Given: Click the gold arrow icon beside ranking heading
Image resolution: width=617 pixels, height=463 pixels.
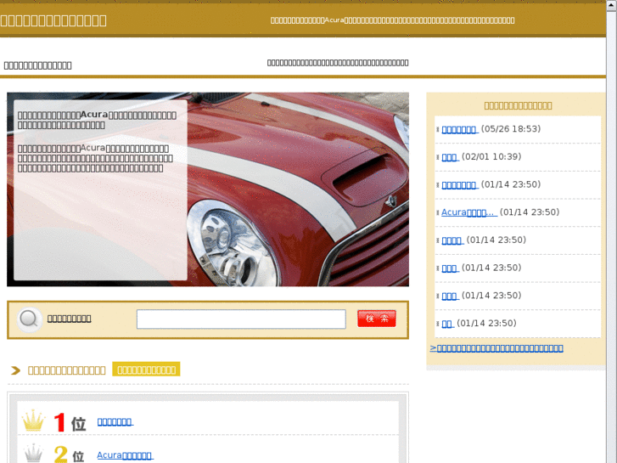Looking at the screenshot, I should [x=16, y=370].
